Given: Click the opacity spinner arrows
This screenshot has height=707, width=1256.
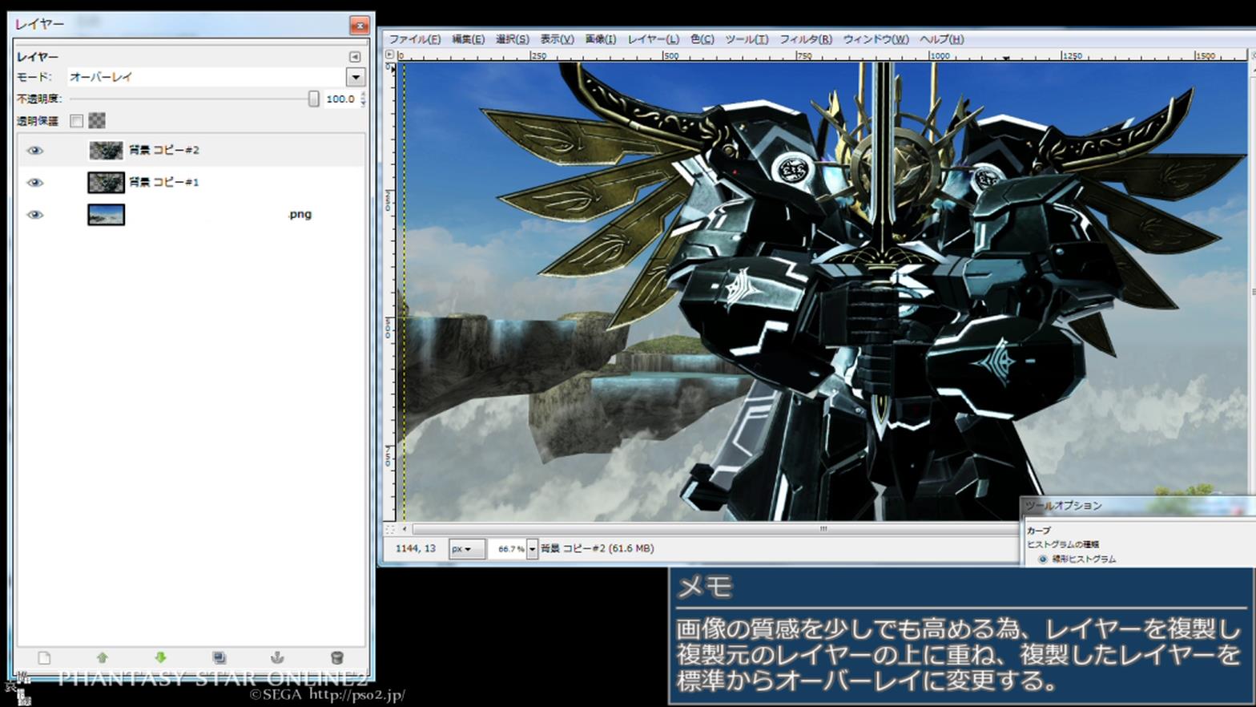Looking at the screenshot, I should coord(364,99).
